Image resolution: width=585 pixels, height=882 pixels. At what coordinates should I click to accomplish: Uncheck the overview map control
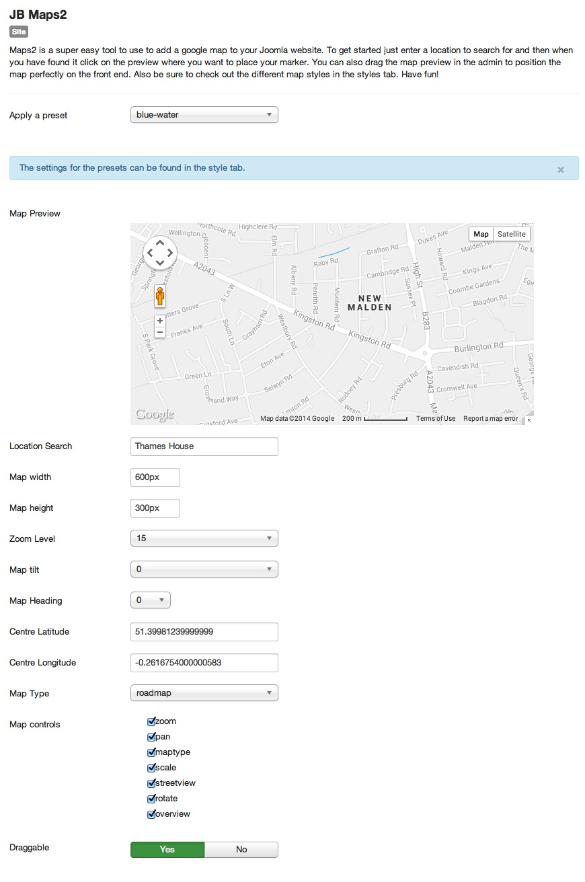tap(151, 814)
